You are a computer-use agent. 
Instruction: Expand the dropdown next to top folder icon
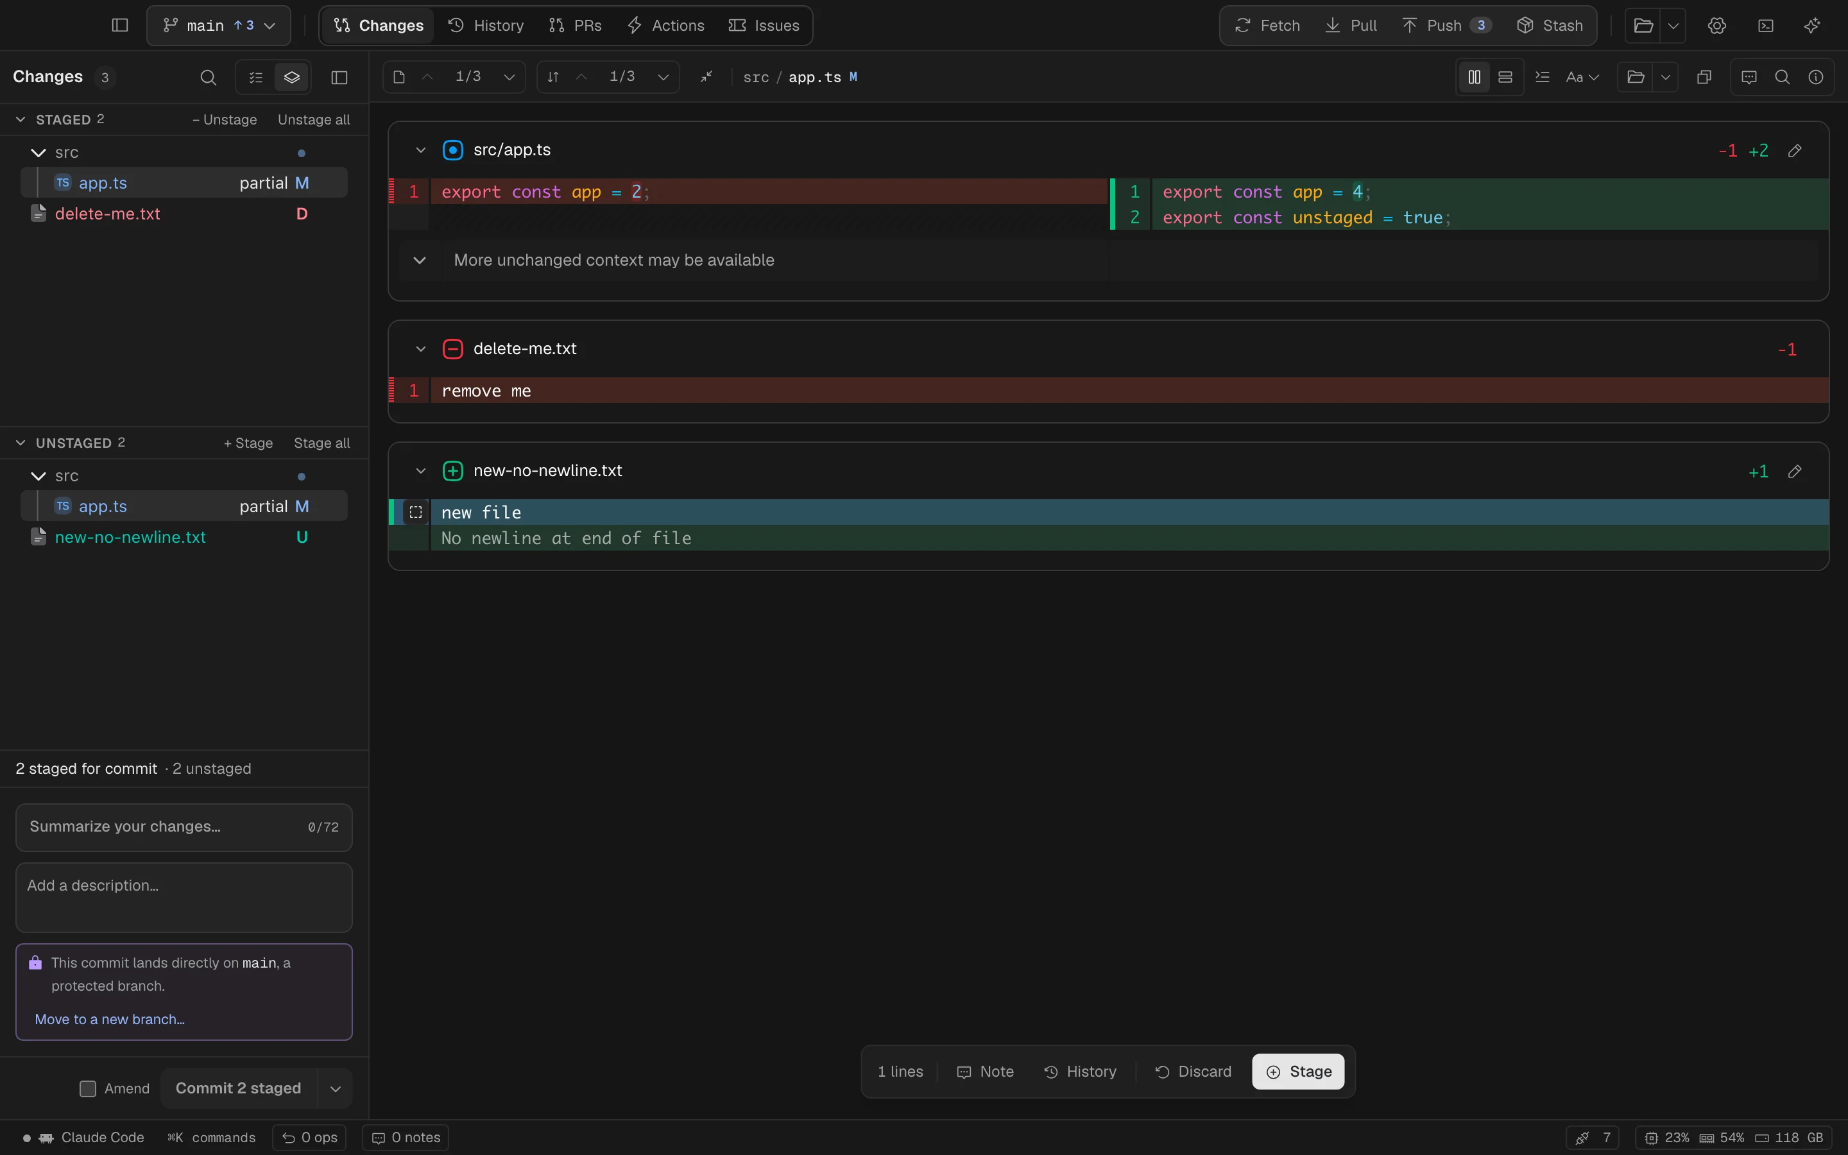tap(1673, 25)
